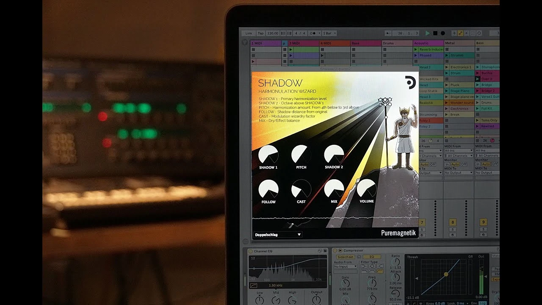Screen dimensions: 542x305
Task: Click the SHADOW 2 knob
Action: tap(334, 155)
